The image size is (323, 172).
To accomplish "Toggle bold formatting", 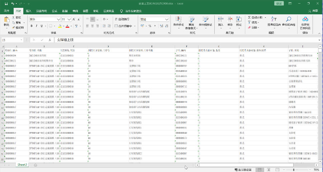I will 32,26.
